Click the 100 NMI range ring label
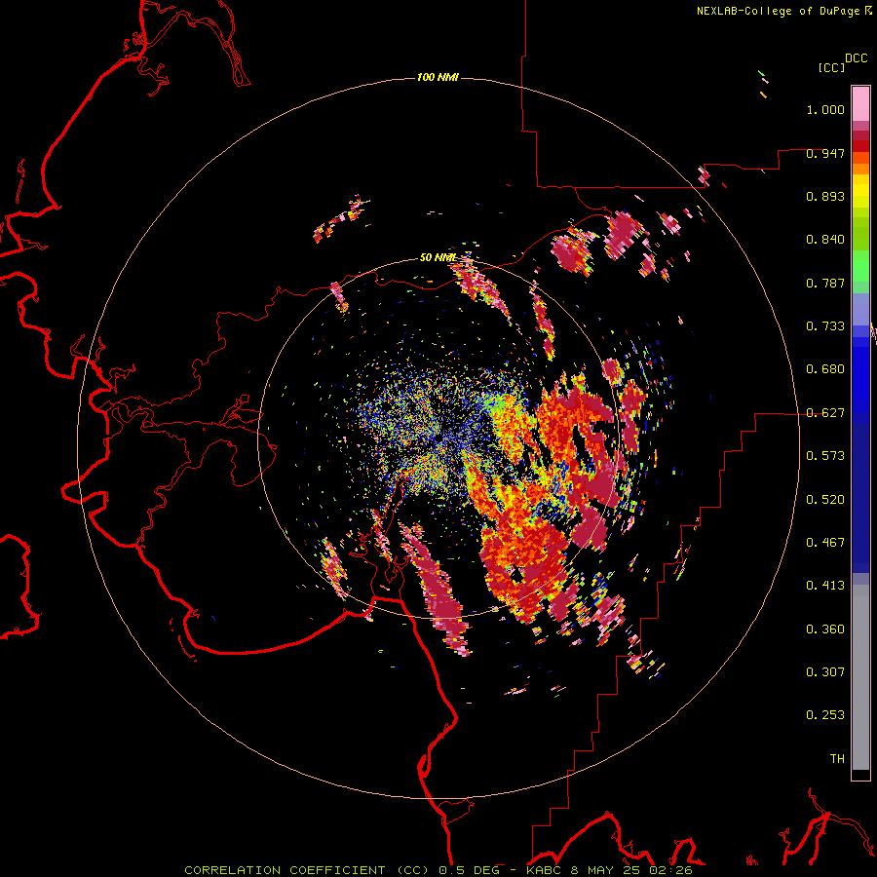 [438, 77]
